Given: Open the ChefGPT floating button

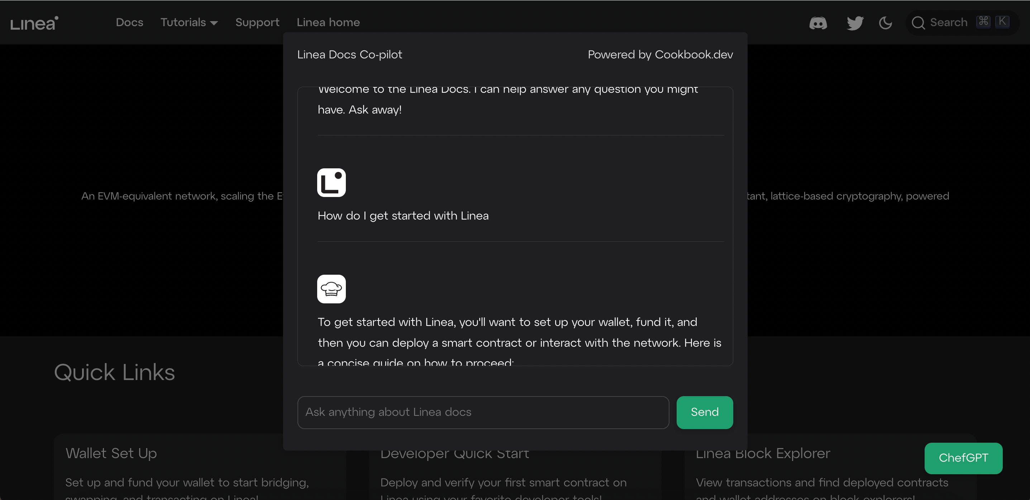Looking at the screenshot, I should point(963,458).
